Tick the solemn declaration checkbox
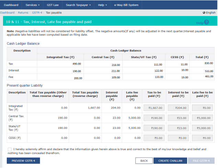This screenshot has width=218, height=168. [9, 149]
